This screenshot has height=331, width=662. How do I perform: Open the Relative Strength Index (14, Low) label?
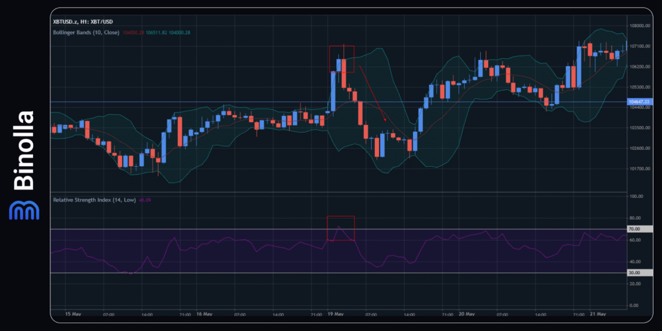click(x=94, y=200)
